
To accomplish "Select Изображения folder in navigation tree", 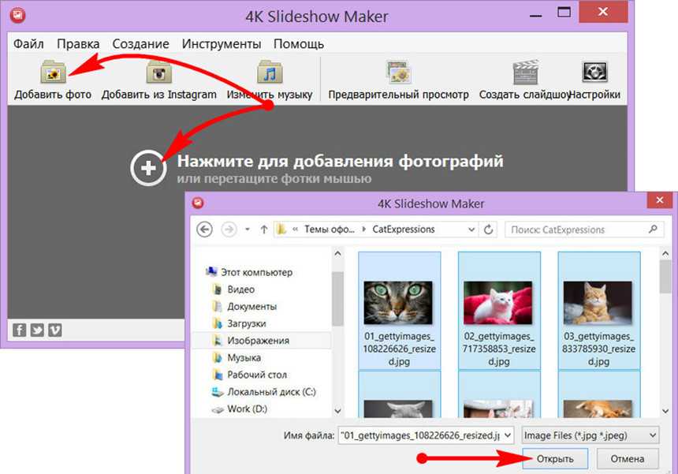I will pyautogui.click(x=258, y=341).
